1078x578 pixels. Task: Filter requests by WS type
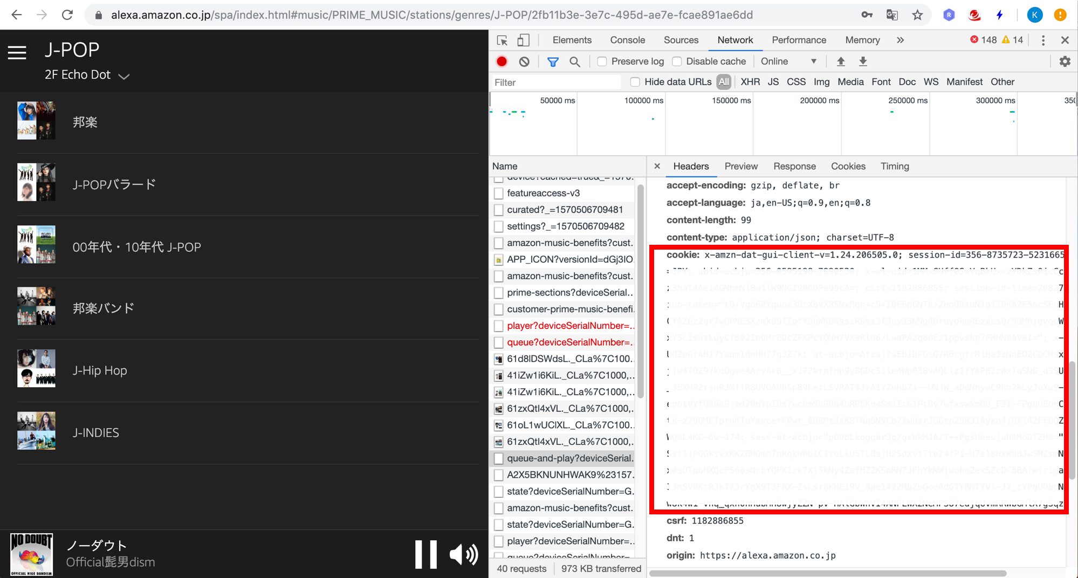931,82
